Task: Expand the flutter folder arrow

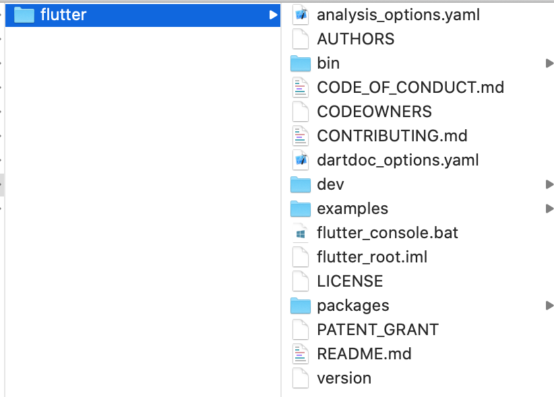Action: 273,15
